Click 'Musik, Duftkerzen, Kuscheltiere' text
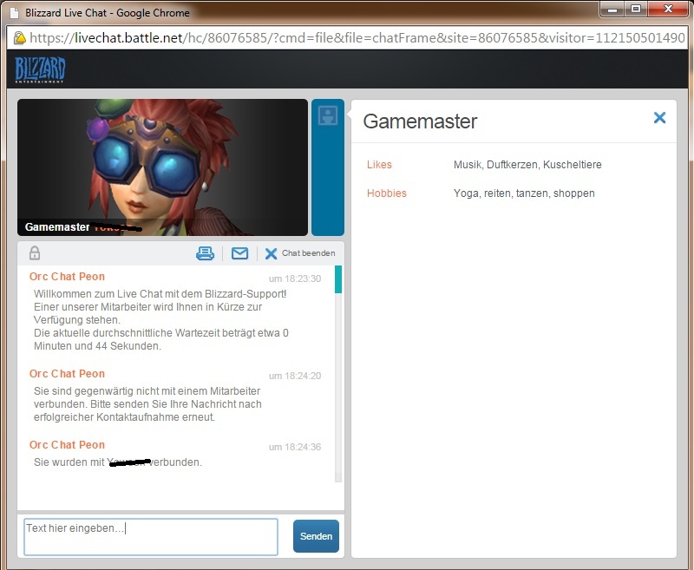The height and width of the screenshot is (570, 694). [x=527, y=165]
